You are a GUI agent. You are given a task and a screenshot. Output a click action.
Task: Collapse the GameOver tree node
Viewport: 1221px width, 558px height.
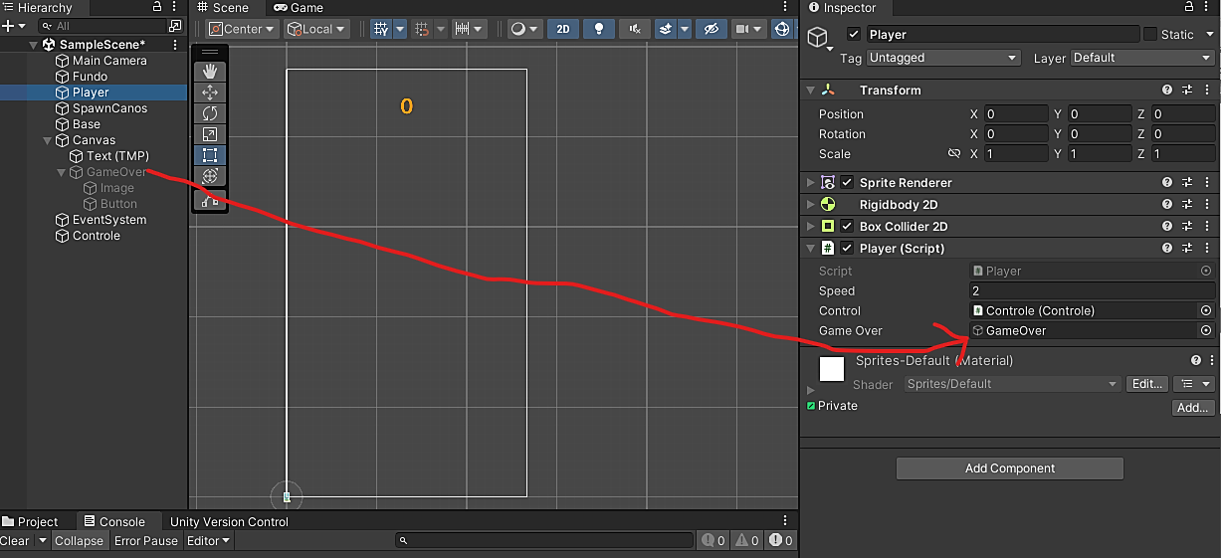point(62,172)
